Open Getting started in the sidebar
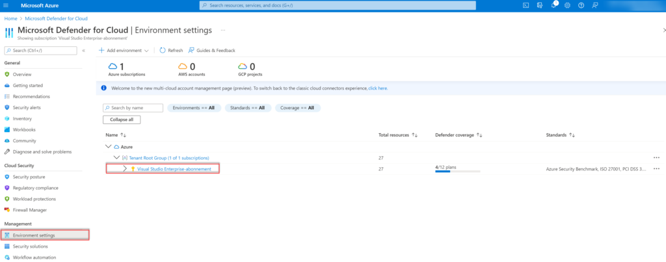This screenshot has height=262, width=666. tap(27, 85)
